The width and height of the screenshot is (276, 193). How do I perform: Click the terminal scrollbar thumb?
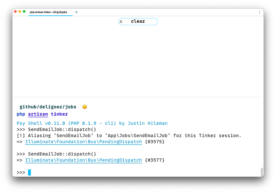tap(262, 172)
